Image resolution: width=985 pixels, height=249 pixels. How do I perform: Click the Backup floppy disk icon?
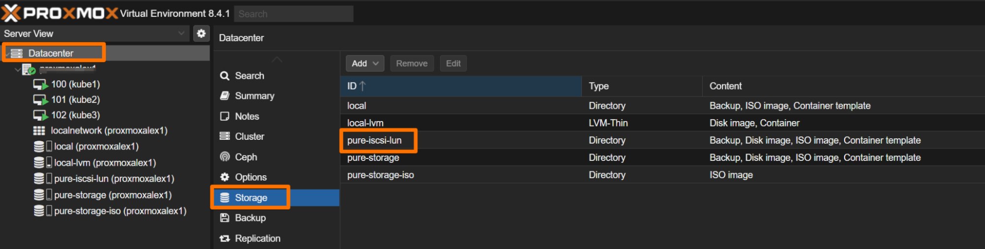click(x=225, y=218)
